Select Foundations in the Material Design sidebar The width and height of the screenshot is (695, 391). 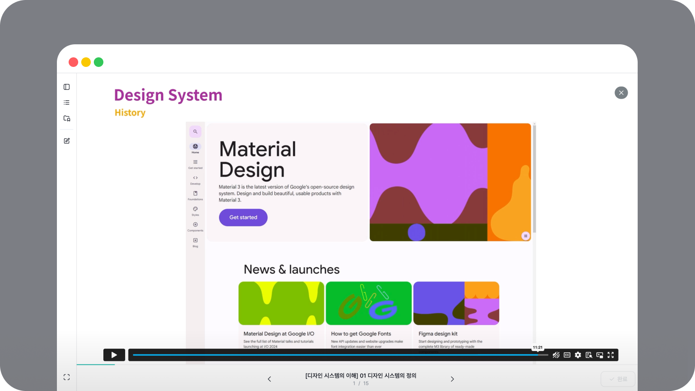click(195, 195)
